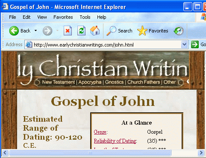The width and height of the screenshot is (206, 158).
Task: Follow the Reliability of Dating link
Action: coord(115,141)
